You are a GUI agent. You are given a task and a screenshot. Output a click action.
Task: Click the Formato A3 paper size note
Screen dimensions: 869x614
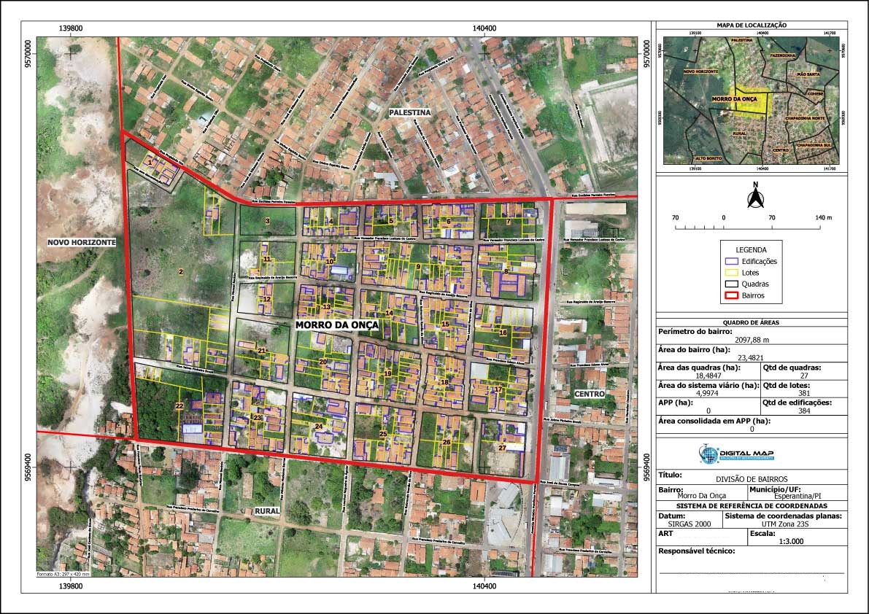pos(63,574)
